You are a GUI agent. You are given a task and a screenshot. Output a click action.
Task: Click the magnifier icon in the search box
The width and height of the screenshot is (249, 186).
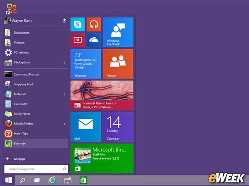[x=64, y=169]
